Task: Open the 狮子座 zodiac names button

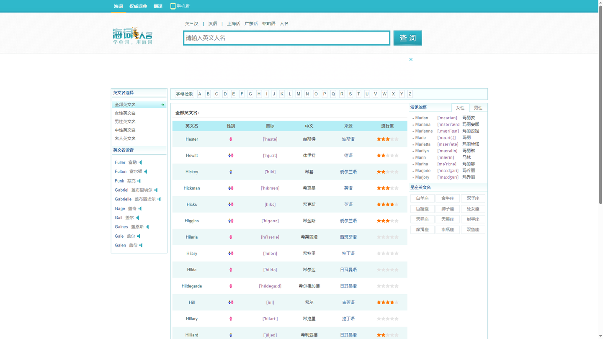Action: [448, 209]
